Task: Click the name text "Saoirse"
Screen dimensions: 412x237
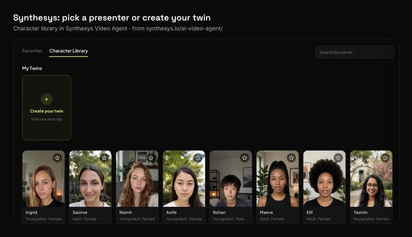Action: (80, 213)
